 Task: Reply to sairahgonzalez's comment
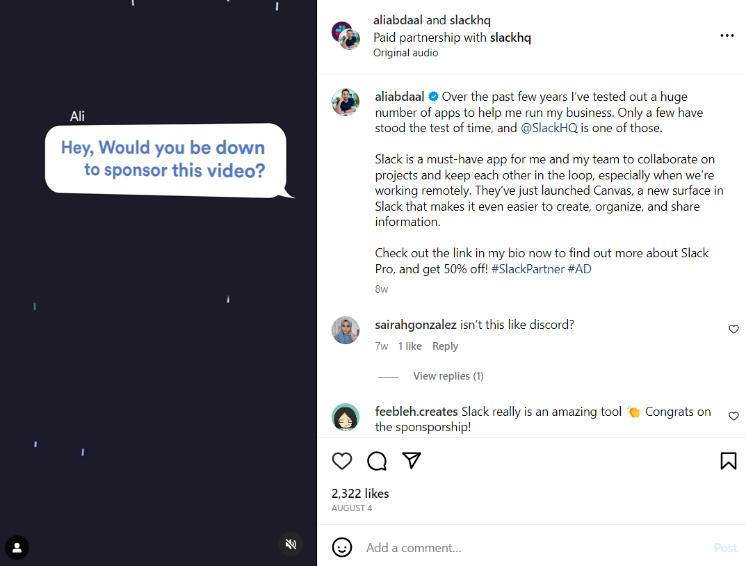[445, 346]
